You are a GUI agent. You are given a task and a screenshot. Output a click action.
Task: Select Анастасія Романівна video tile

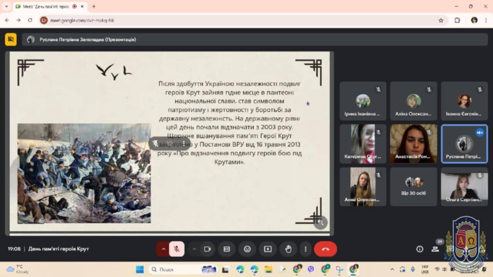coord(413,144)
